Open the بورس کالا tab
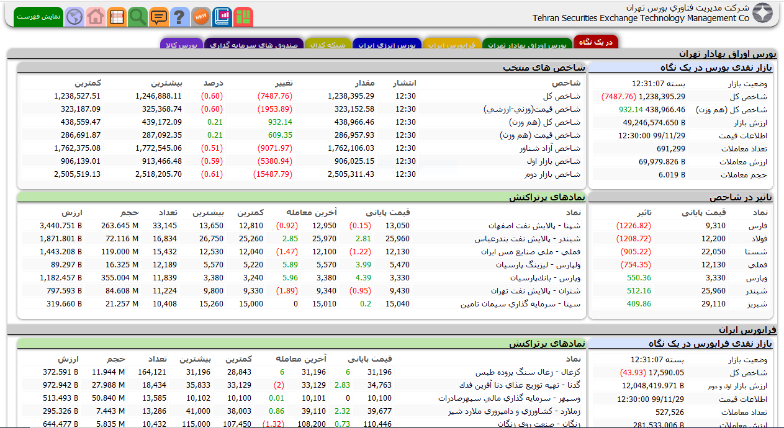 click(x=181, y=45)
